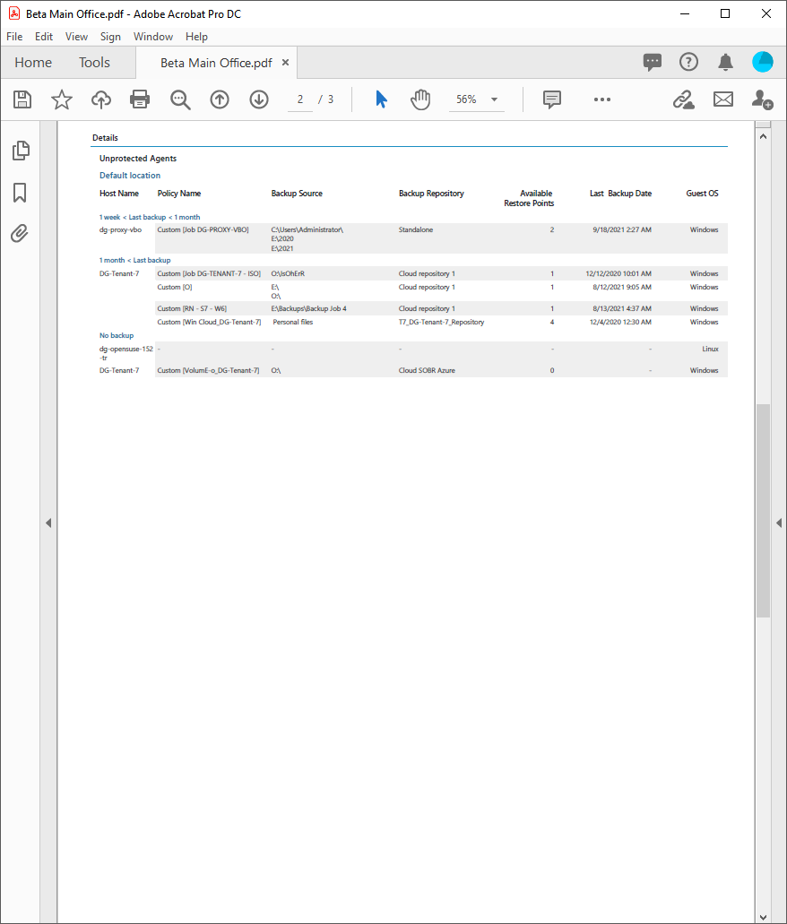787x924 pixels.
Task: Add a comment with the sticky note icon
Action: pyautogui.click(x=552, y=99)
